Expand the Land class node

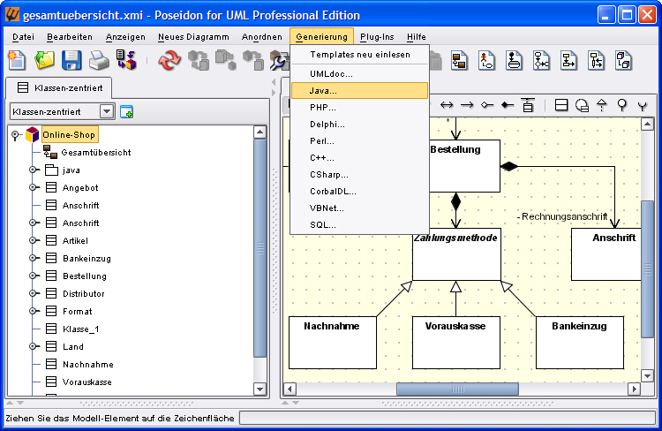[x=34, y=346]
